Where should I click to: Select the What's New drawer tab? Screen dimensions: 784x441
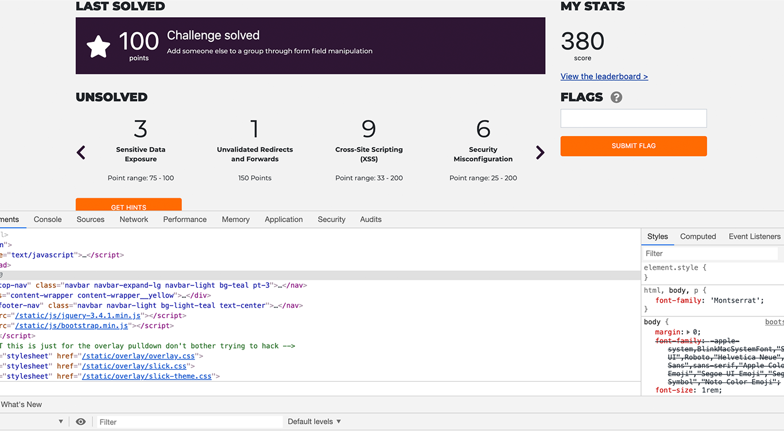(x=21, y=405)
